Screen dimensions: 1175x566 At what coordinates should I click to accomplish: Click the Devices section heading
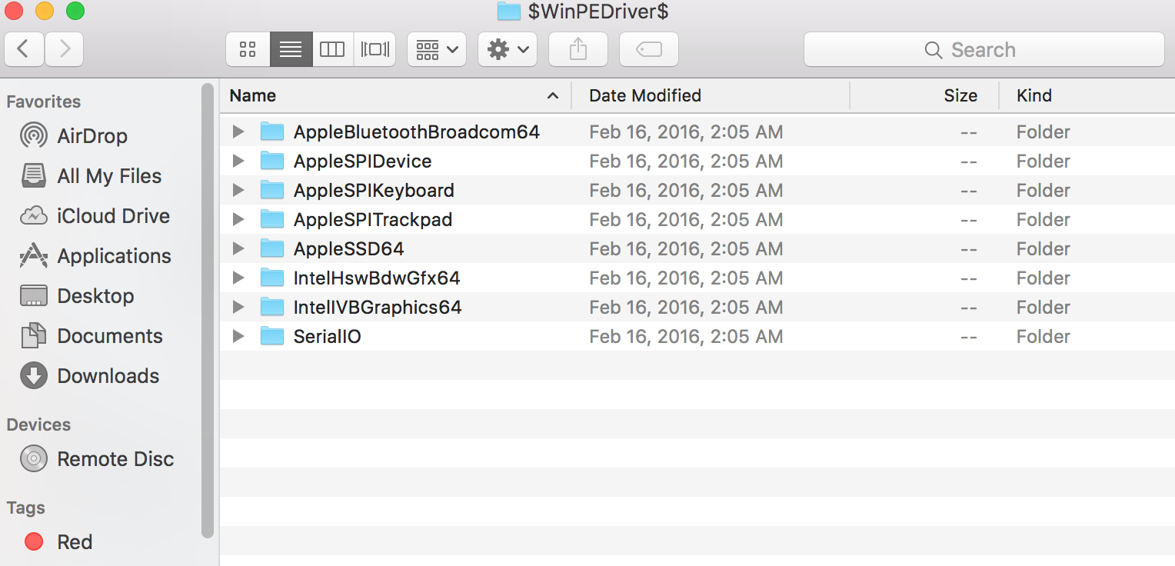point(38,424)
